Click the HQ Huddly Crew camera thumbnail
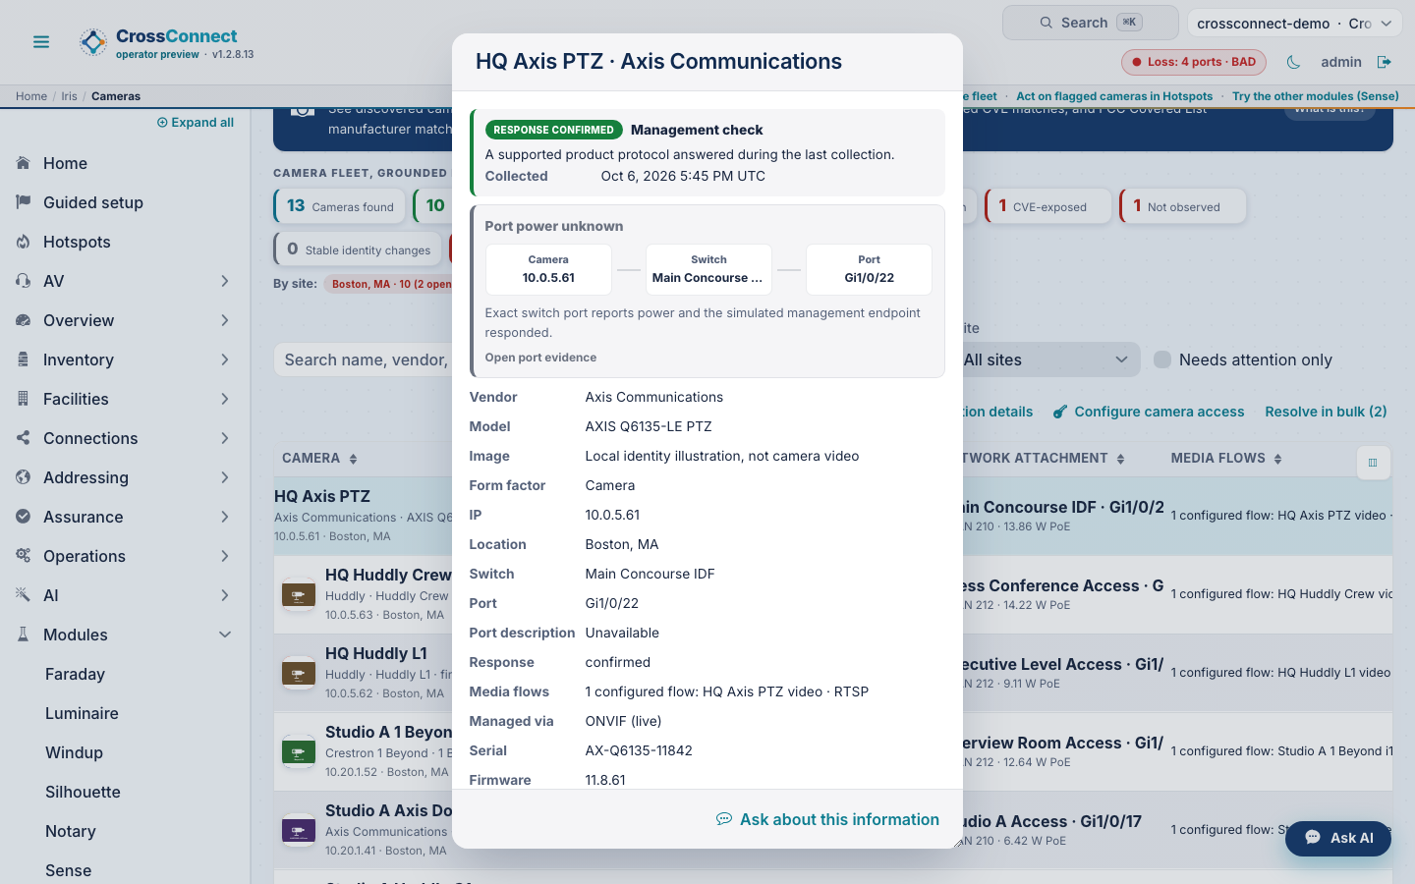This screenshot has width=1415, height=884. click(x=299, y=594)
